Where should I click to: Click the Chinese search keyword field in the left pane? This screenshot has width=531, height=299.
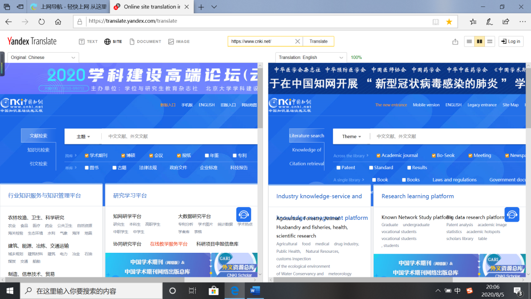pyautogui.click(x=179, y=136)
